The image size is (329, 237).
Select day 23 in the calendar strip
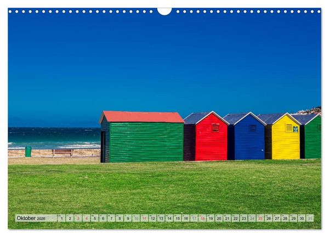tap(244, 218)
